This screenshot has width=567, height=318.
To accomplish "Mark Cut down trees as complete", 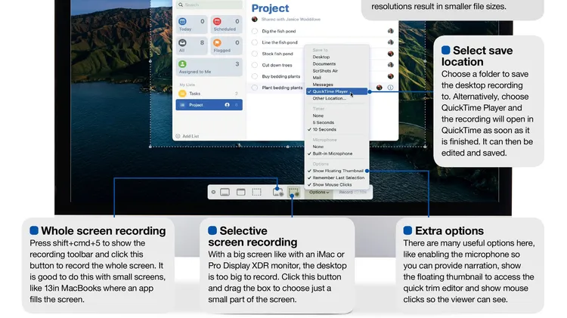I will click(x=255, y=65).
